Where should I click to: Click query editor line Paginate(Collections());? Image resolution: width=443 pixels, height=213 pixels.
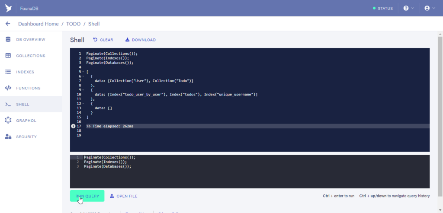click(x=109, y=157)
